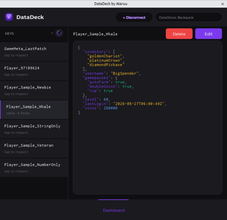Inspect the GameMeta_LastPatch key
The width and height of the screenshot is (227, 220).
(34, 52)
